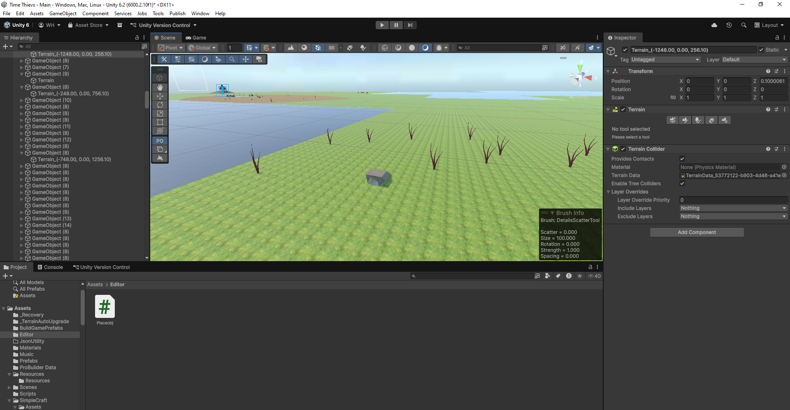Click the Search by Label icon in Project
The width and height of the screenshot is (790, 410).
558,276
